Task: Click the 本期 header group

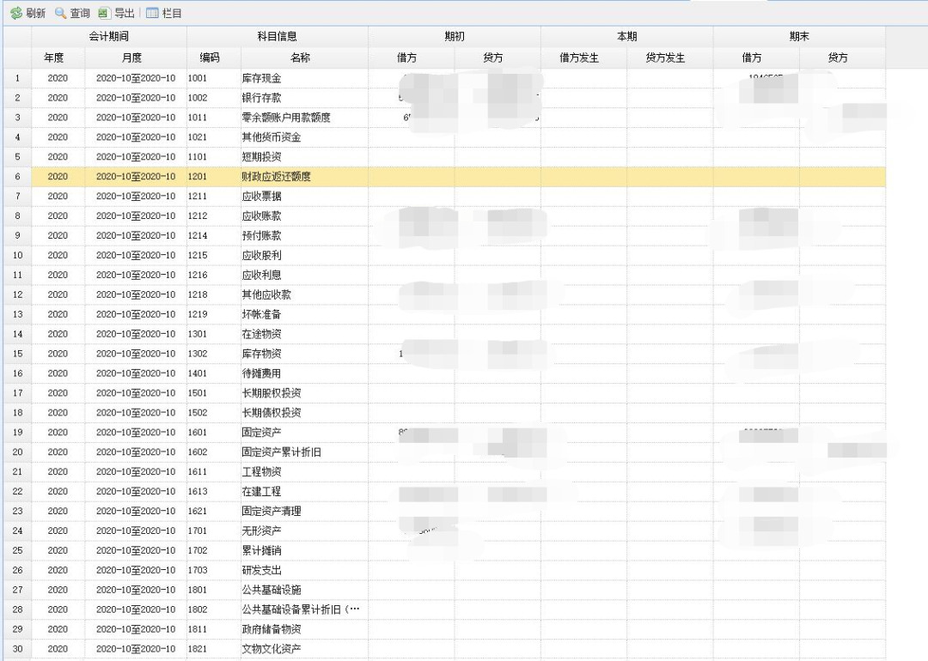Action: coord(626,37)
